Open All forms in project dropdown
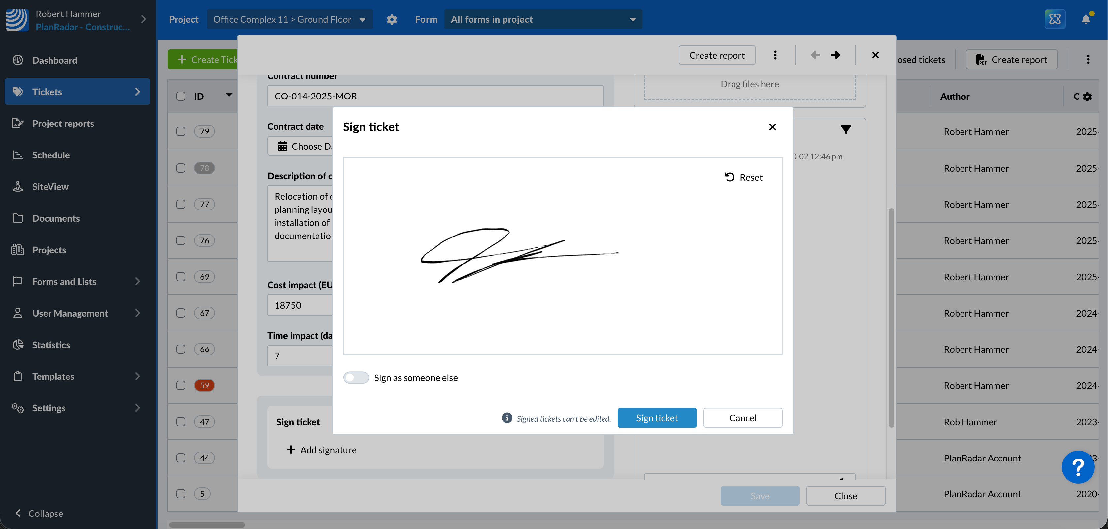Image resolution: width=1108 pixels, height=529 pixels. pyautogui.click(x=543, y=19)
